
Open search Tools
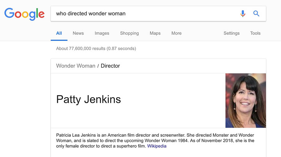point(255,33)
